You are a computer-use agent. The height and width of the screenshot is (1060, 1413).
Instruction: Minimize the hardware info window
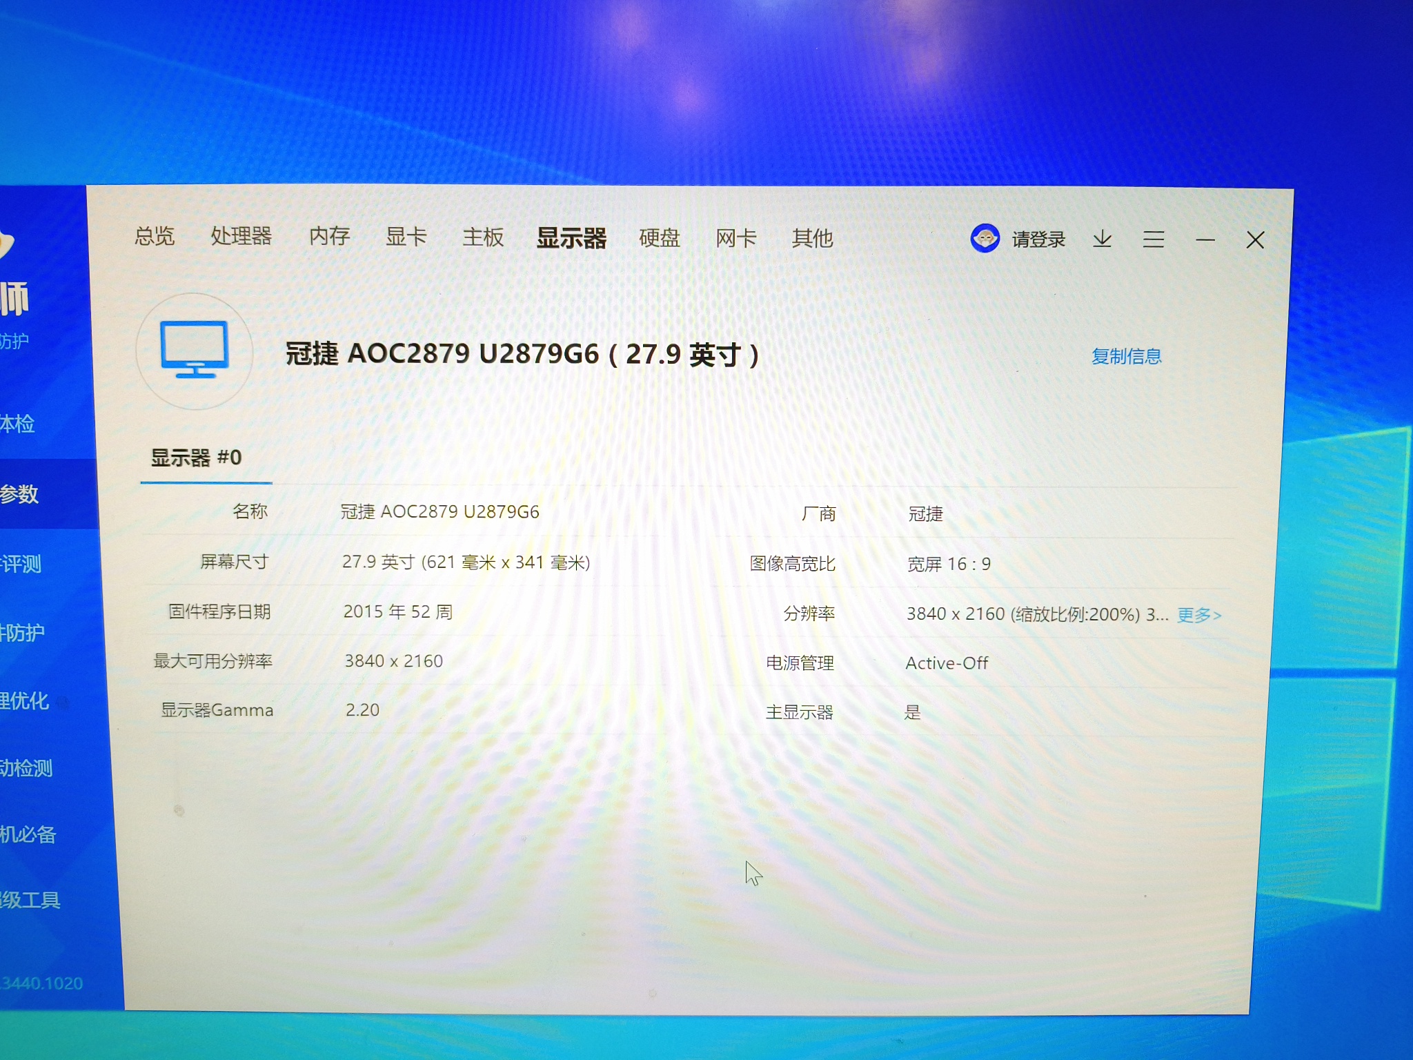click(1205, 240)
